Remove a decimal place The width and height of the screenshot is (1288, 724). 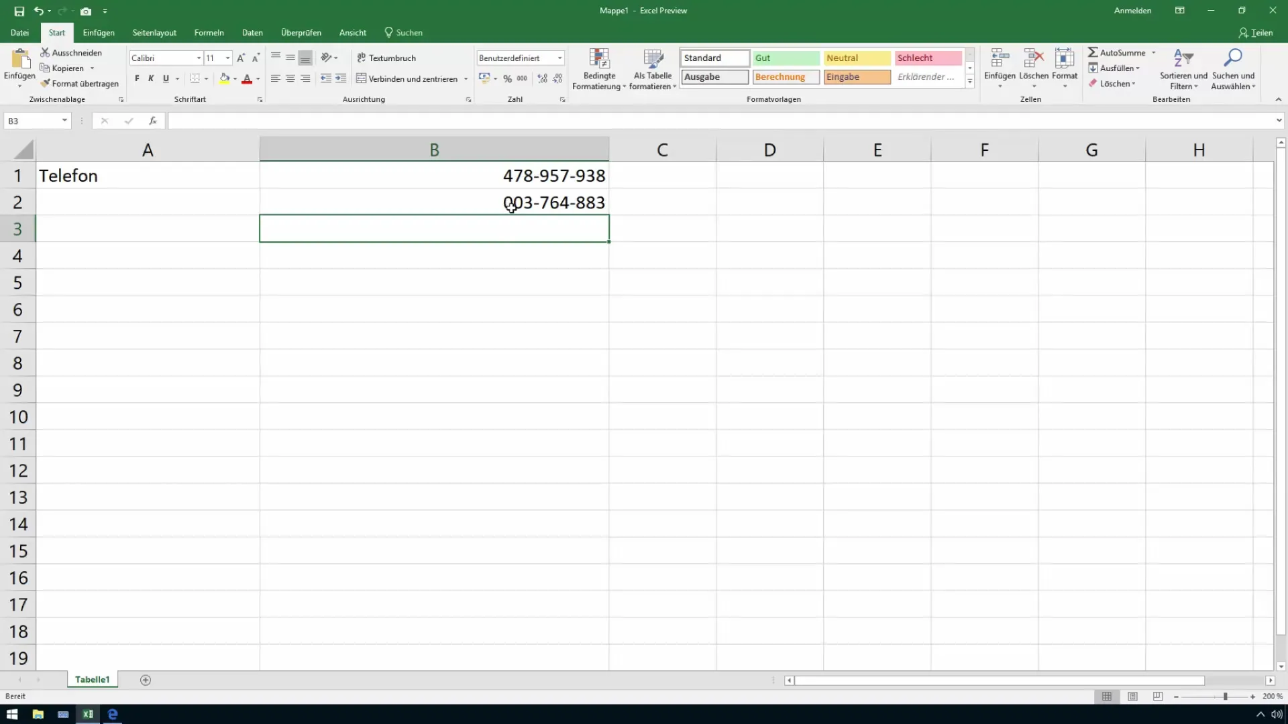(x=557, y=78)
